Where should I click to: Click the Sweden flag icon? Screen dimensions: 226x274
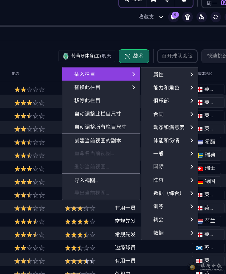point(200,155)
